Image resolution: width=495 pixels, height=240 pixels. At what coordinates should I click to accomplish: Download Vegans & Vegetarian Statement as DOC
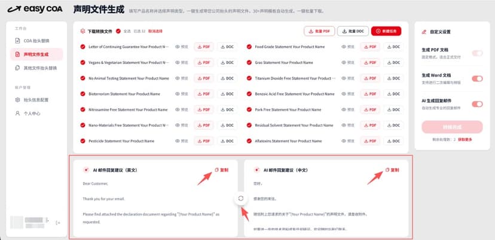click(227, 63)
